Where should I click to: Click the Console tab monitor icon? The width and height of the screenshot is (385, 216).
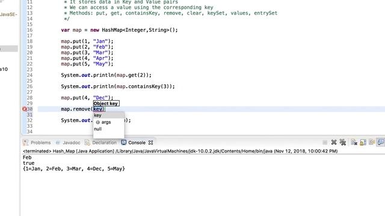124,142
